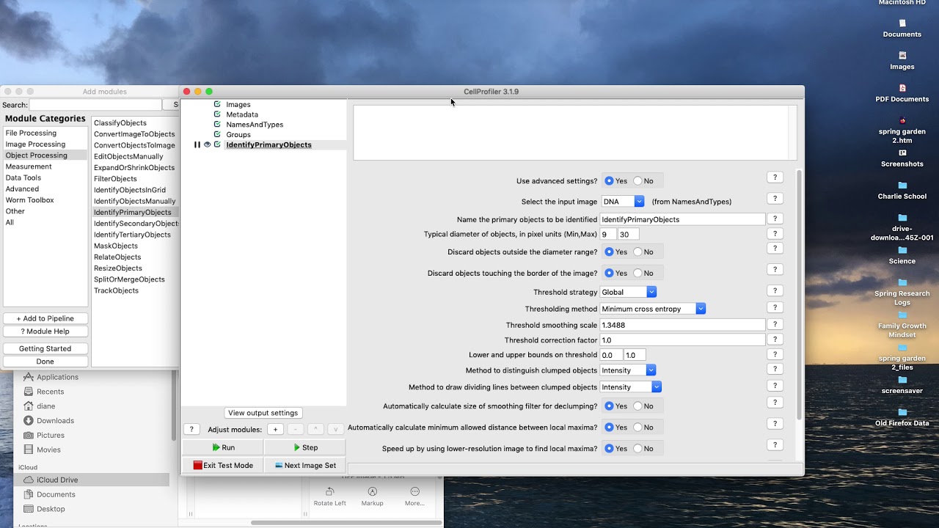Select No for Use advanced settings
Screen dimensions: 939x528
click(x=637, y=181)
